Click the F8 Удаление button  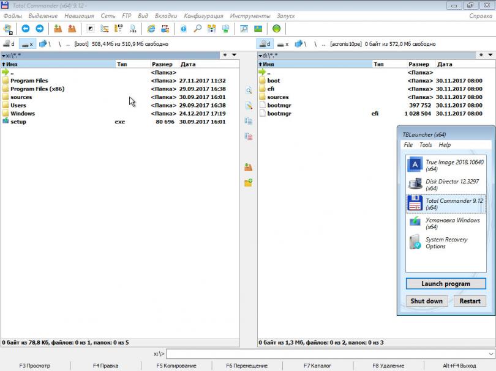point(388,365)
